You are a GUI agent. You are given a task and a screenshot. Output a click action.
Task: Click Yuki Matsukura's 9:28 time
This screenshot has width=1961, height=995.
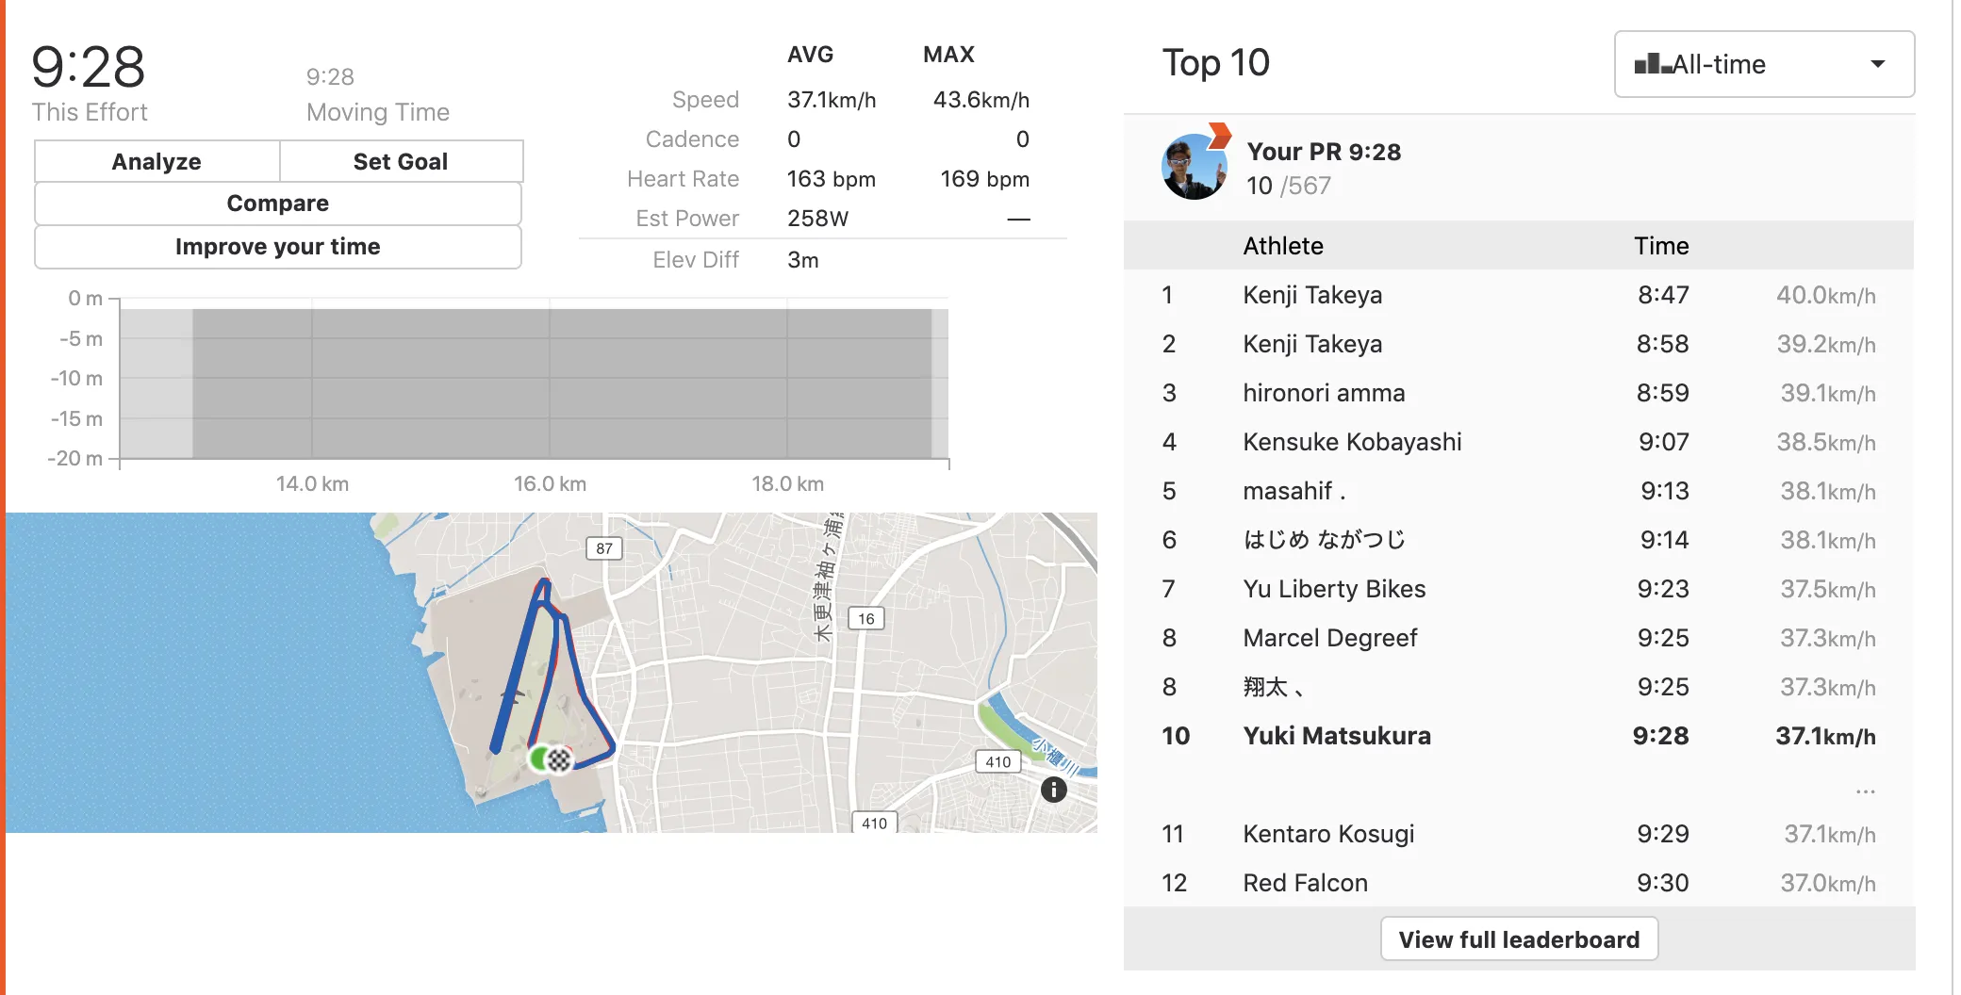[x=1660, y=736]
